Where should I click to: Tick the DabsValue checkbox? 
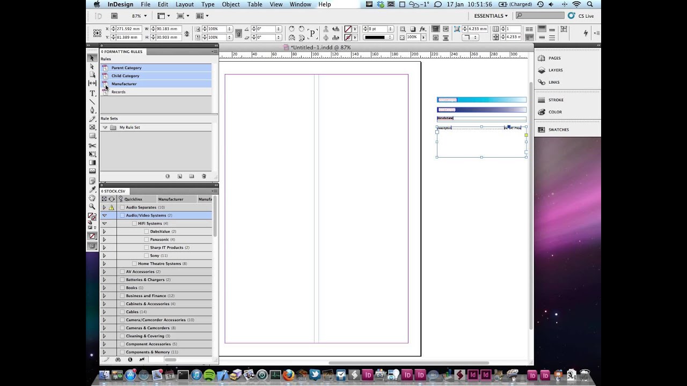click(x=147, y=232)
